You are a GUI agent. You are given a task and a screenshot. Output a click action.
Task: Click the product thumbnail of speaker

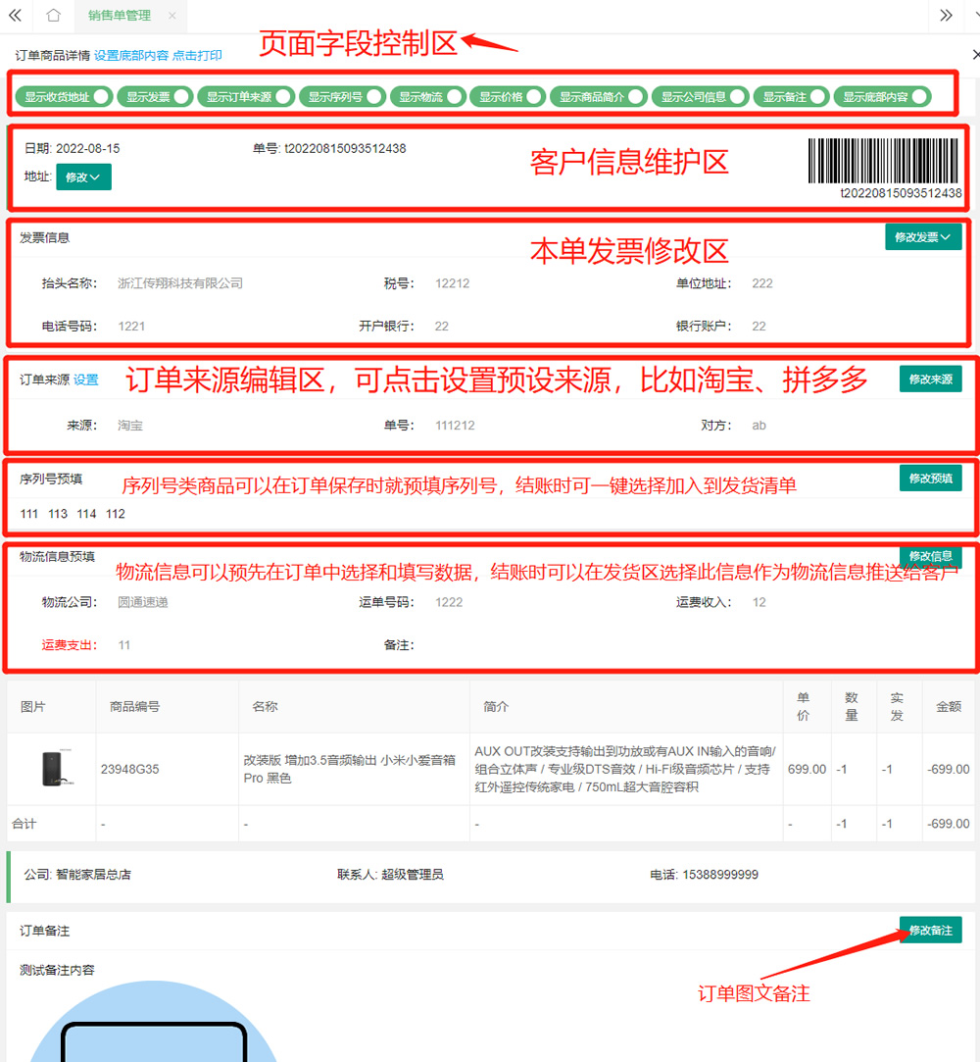(56, 768)
